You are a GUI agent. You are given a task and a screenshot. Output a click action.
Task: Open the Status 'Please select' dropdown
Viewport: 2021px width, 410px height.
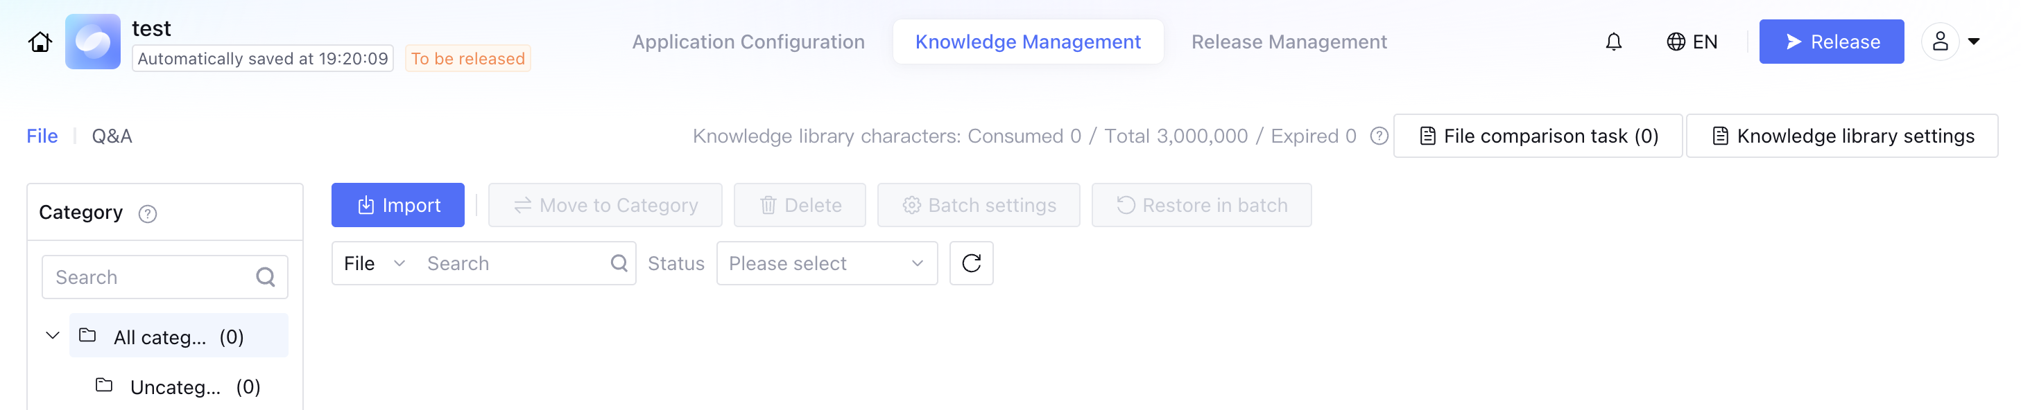click(x=826, y=263)
